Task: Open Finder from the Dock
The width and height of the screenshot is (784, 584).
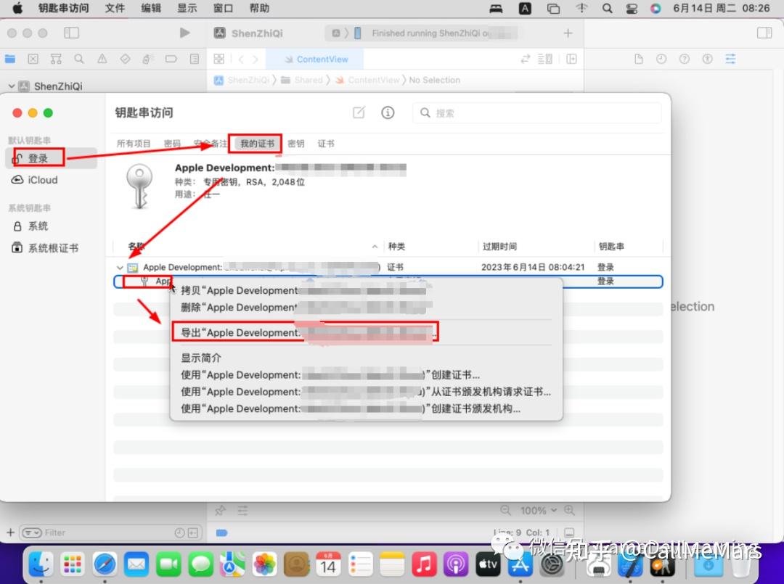Action: (x=41, y=564)
